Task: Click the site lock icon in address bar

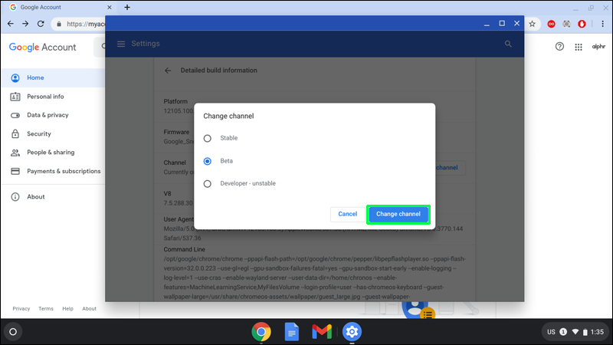Action: pos(59,24)
